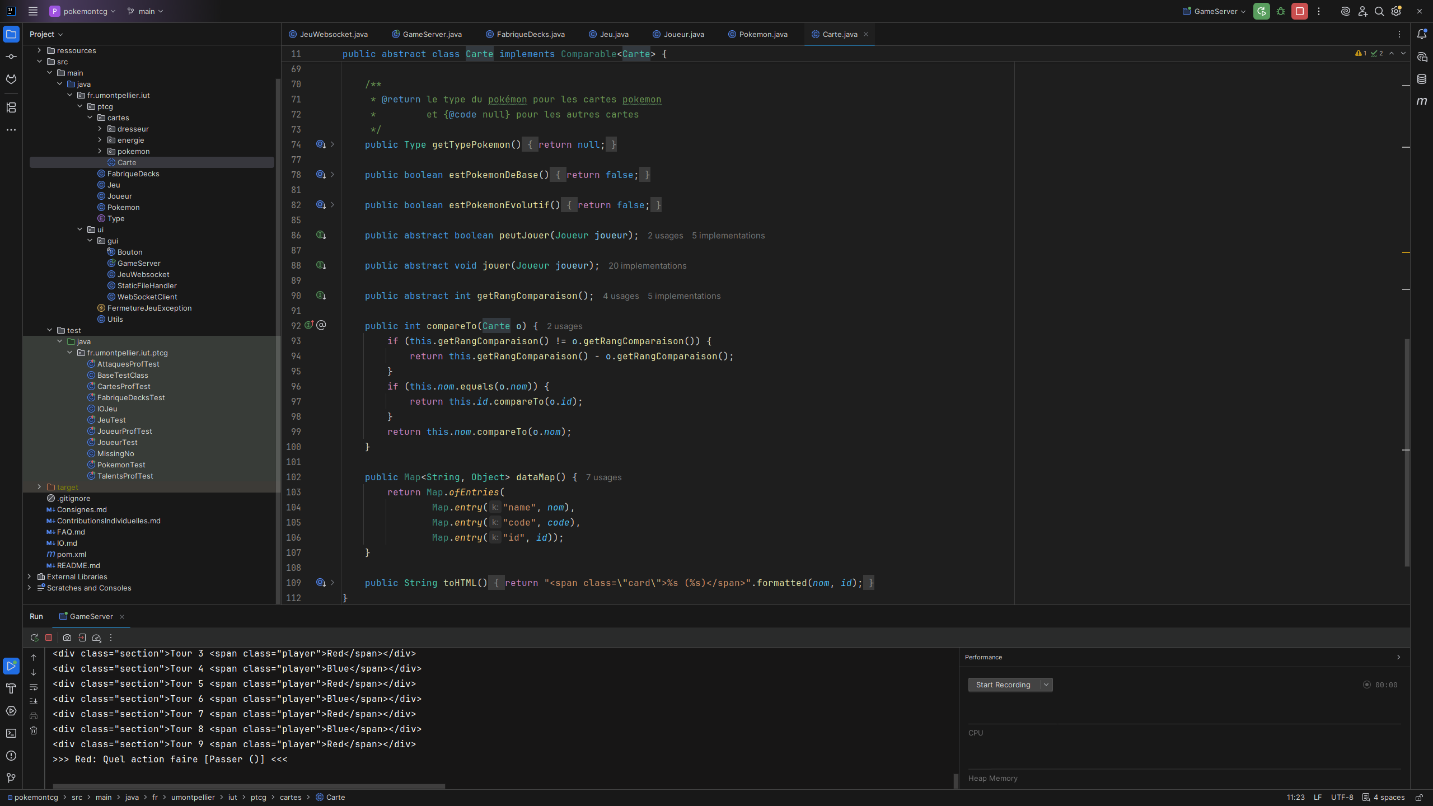Click the thread dump camera icon
Image resolution: width=1433 pixels, height=806 pixels.
click(67, 638)
